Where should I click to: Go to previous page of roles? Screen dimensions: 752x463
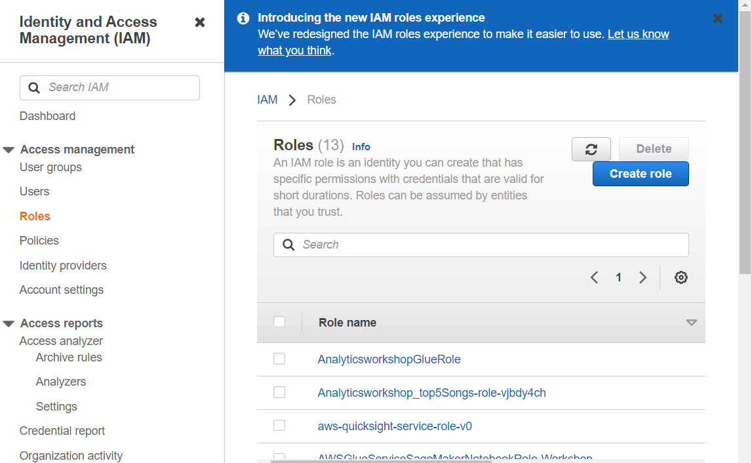pyautogui.click(x=594, y=277)
